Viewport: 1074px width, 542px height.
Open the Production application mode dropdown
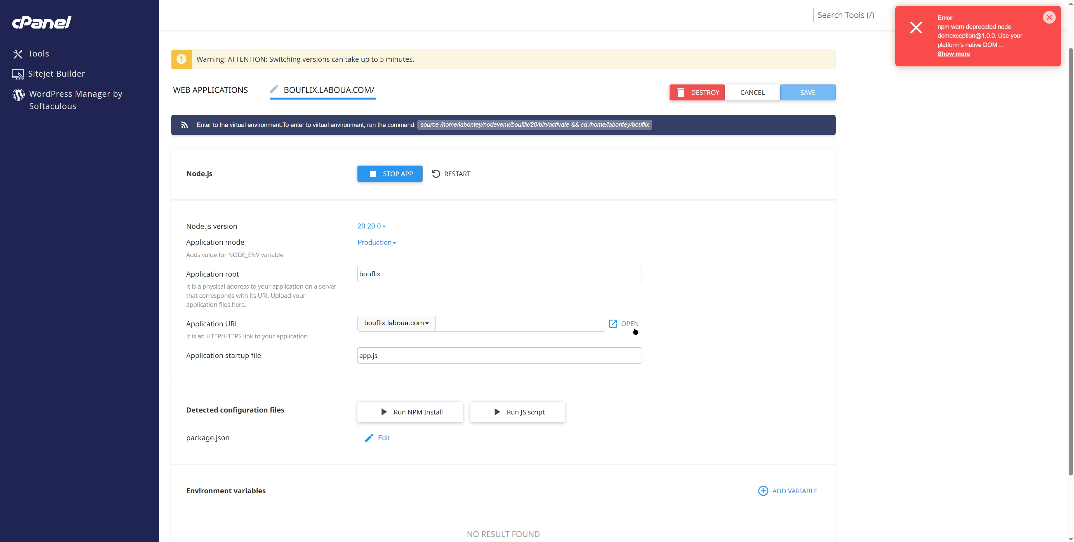tap(376, 242)
